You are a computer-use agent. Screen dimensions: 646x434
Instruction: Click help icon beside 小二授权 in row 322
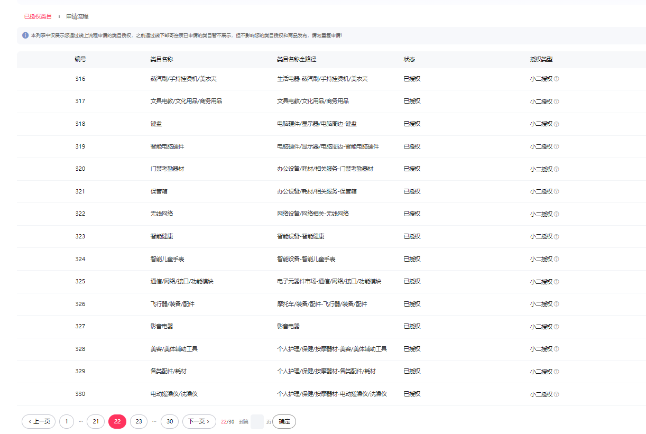tap(556, 214)
